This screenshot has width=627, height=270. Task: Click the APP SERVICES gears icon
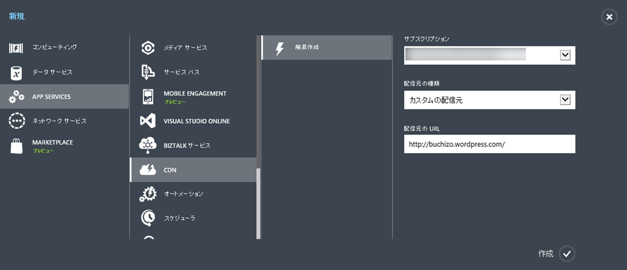17,97
